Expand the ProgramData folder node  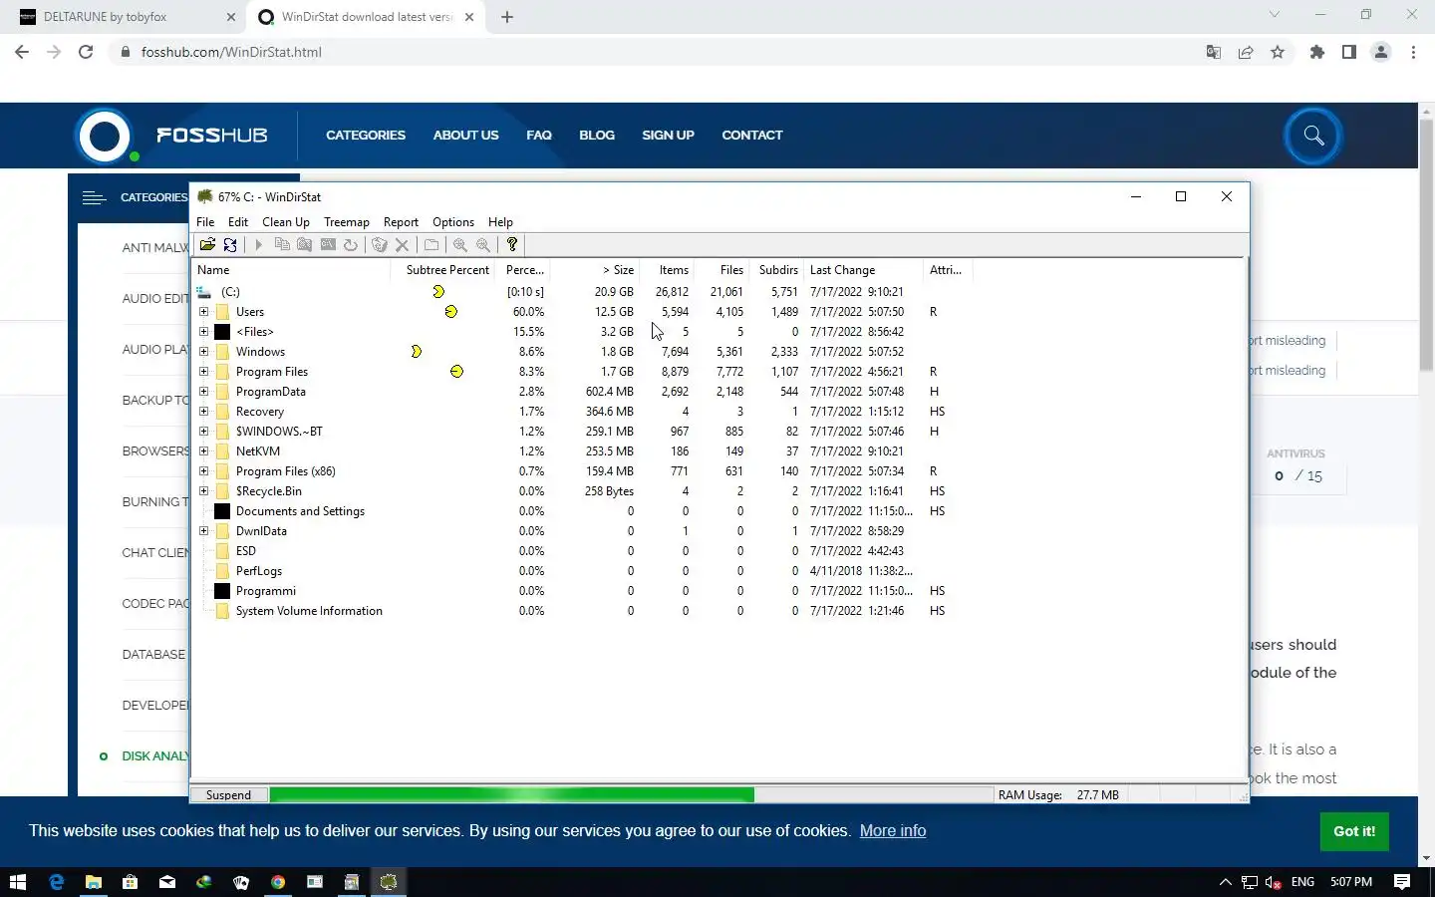(204, 392)
